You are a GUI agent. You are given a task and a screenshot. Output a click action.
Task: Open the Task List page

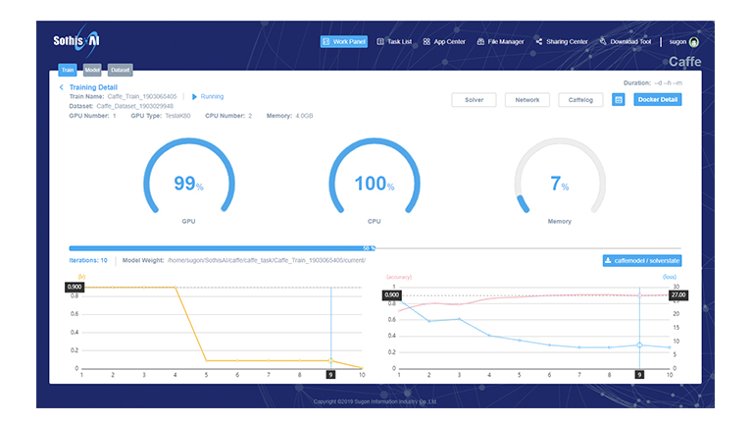tap(394, 42)
